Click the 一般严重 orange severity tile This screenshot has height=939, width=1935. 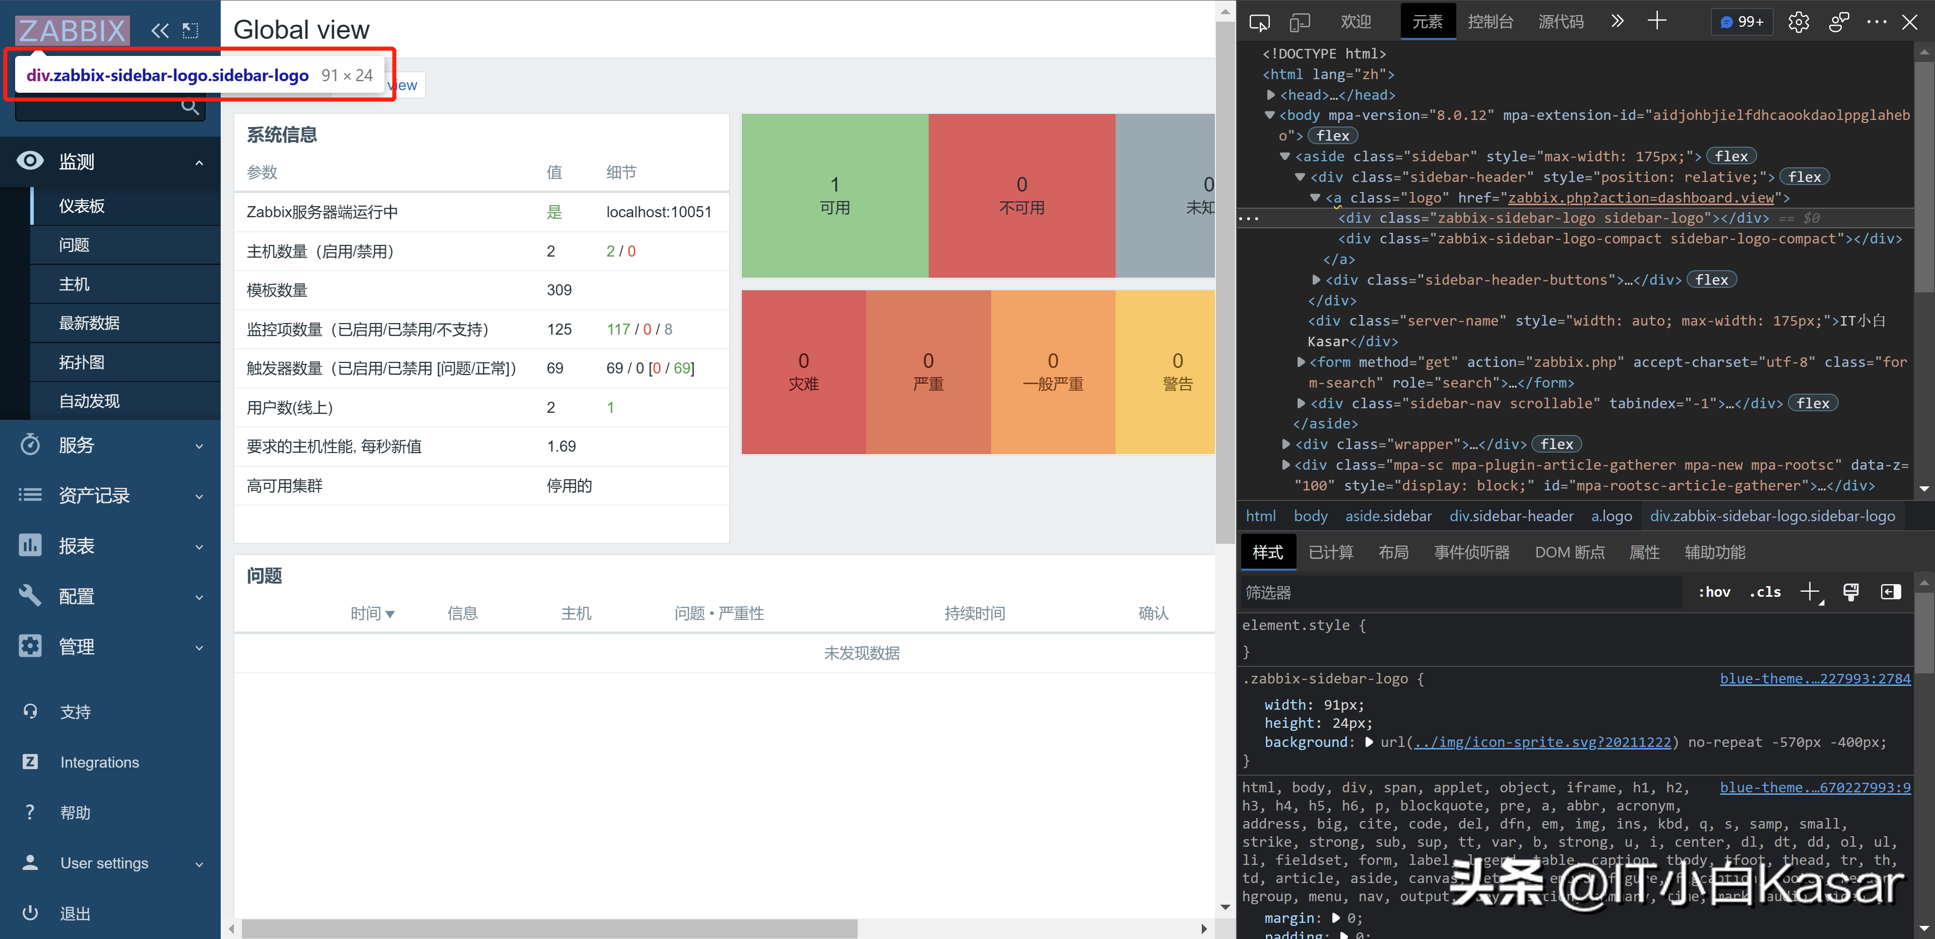(x=1053, y=372)
